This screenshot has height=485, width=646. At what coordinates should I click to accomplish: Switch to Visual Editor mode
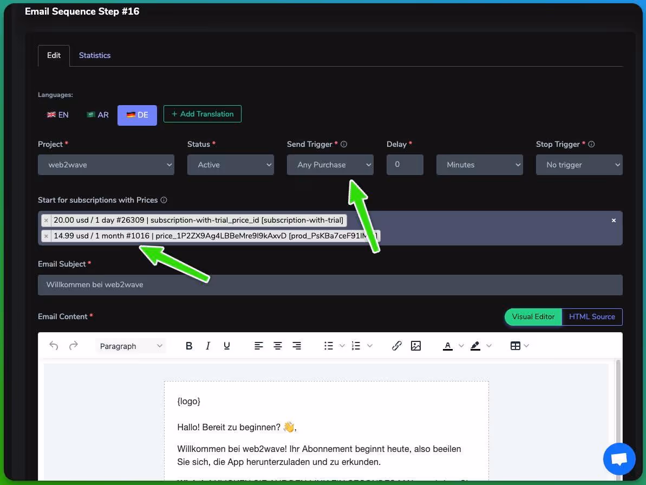coord(533,316)
